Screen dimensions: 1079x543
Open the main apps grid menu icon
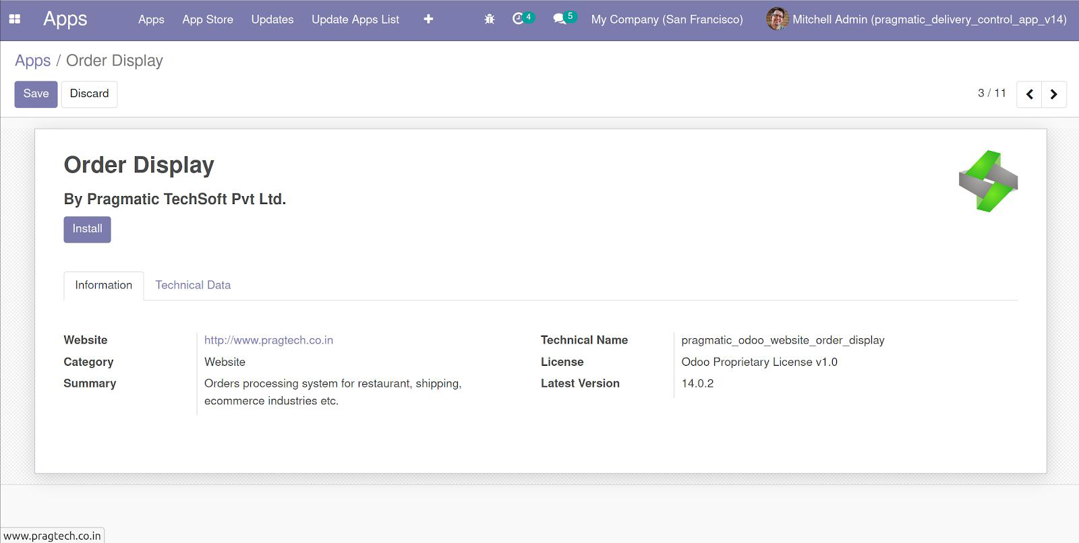pos(14,19)
